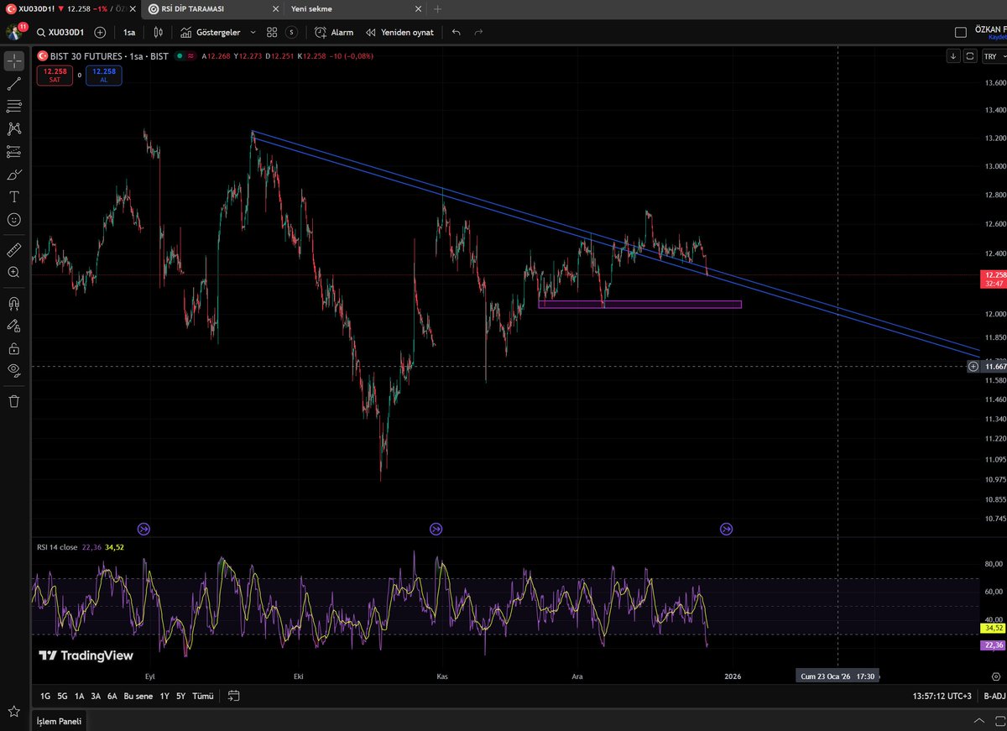
Task: Toggle the green market status dot
Action: pyautogui.click(x=179, y=56)
